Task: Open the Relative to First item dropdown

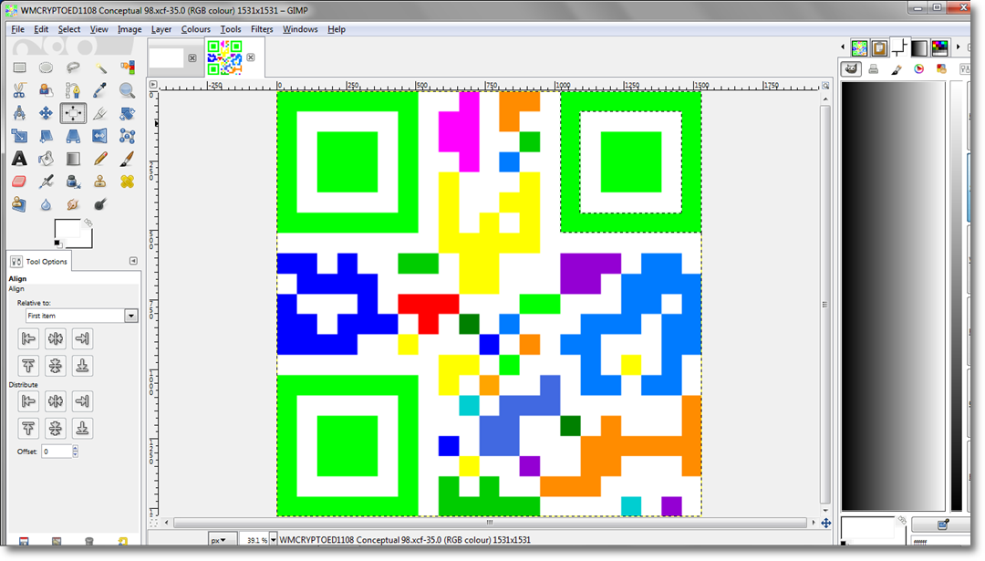Action: pos(82,316)
